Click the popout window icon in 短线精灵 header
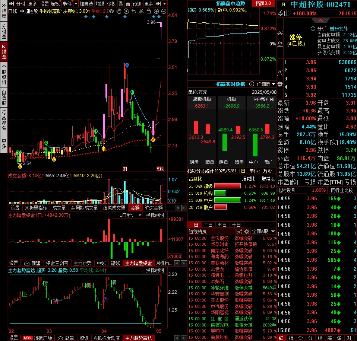Image resolution: width=357 pixels, height=341 pixels. tap(239, 232)
